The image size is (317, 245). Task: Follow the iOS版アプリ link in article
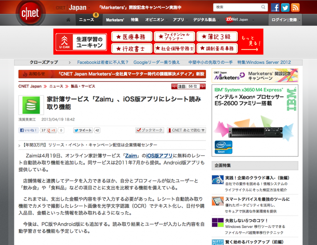point(159,156)
